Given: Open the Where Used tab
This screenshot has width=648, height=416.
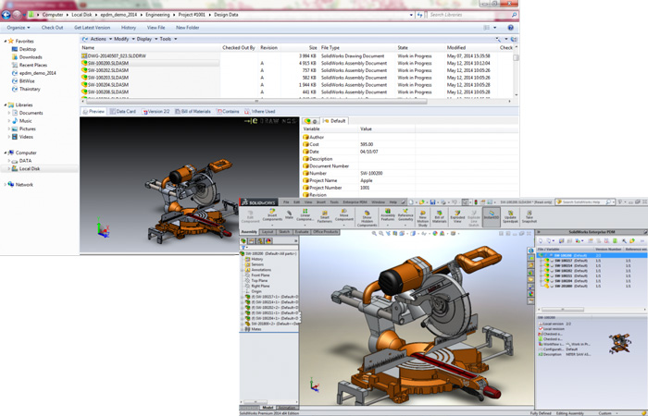Looking at the screenshot, I should click(259, 112).
